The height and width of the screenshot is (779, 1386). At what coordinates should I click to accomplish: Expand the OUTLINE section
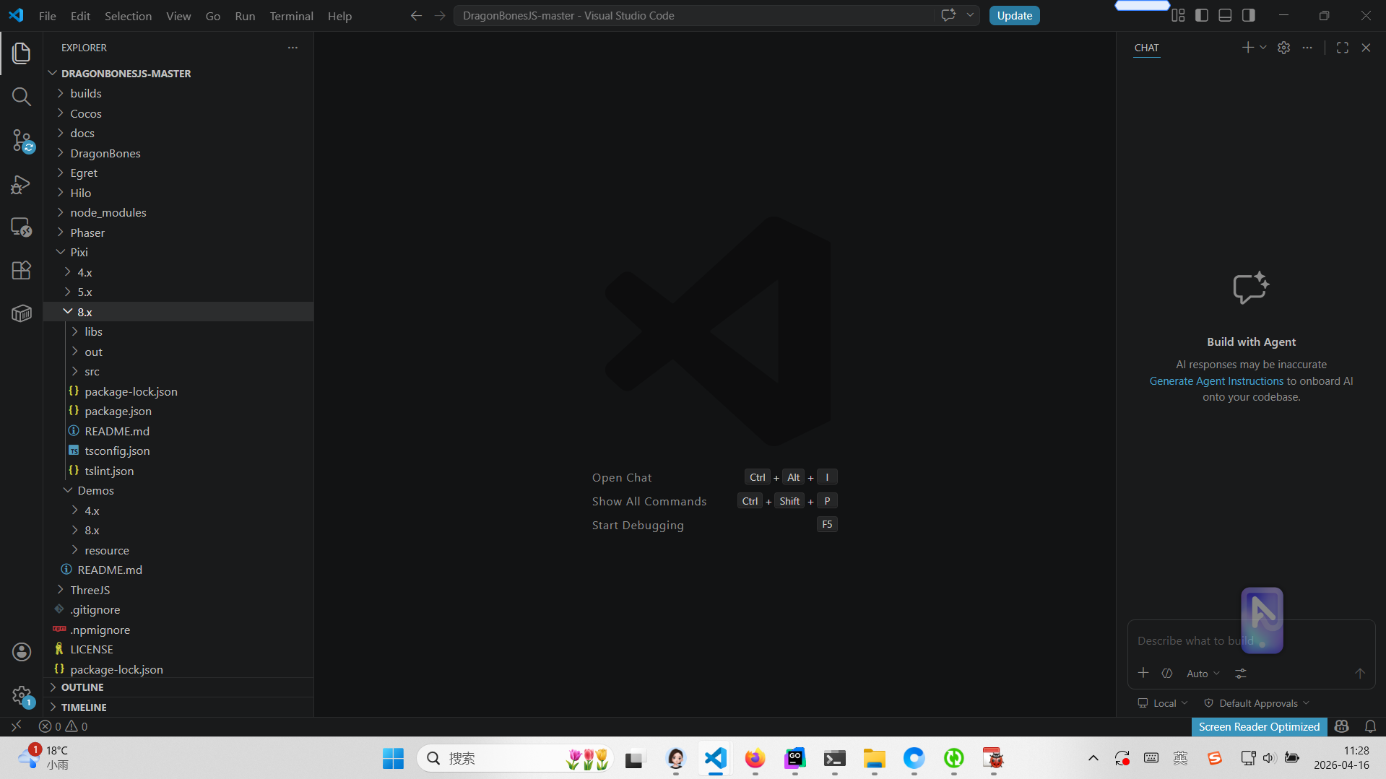click(178, 687)
